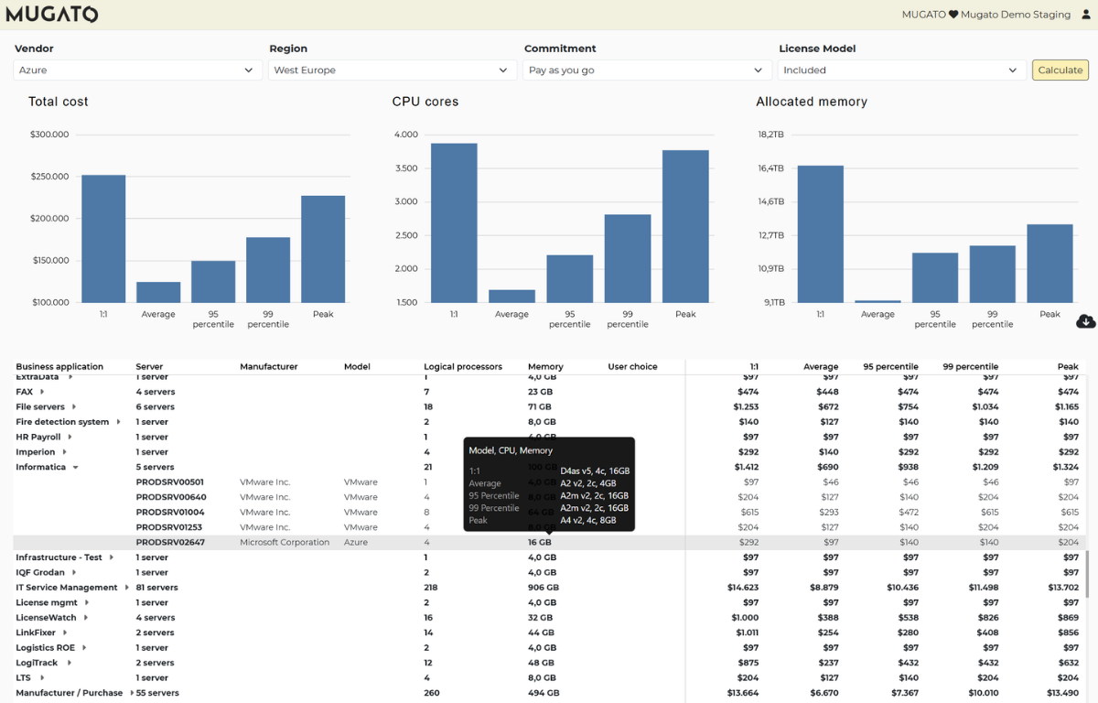Click the 1:1 bar in Total cost chart
This screenshot has width=1098, height=703.
coord(103,238)
